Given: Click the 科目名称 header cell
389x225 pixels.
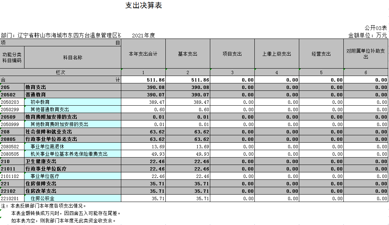Looking at the screenshot, I should 72,57.
